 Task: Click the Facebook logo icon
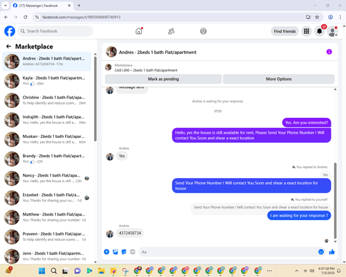pyautogui.click(x=10, y=31)
